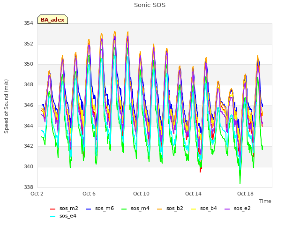300x225 pixels.
Task: Click the purple sos_e2 legend color marker
Action: tap(227, 209)
